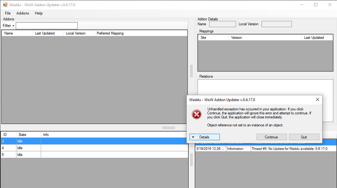Expand the Filter dropdown
Screen dimensions: 337x188
9,26
